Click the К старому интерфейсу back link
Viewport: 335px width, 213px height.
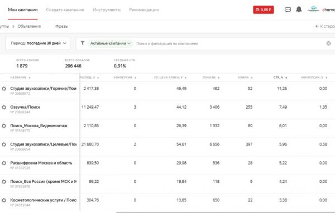click(325, 26)
